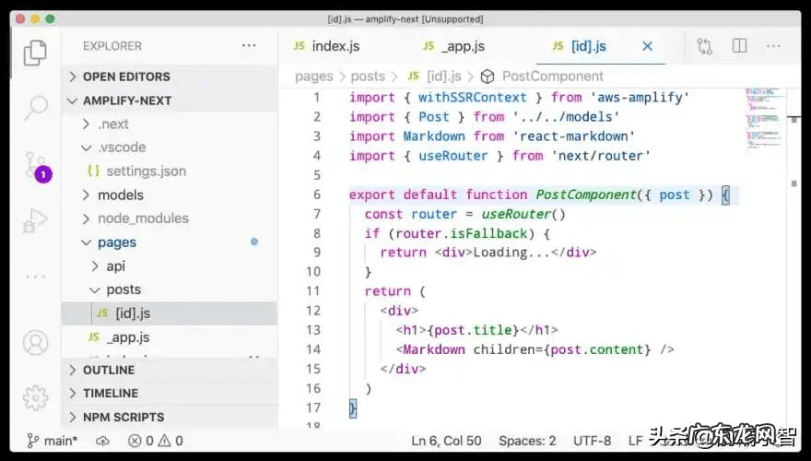This screenshot has width=811, height=461.
Task: Click the Split Editor icon
Action: (739, 46)
